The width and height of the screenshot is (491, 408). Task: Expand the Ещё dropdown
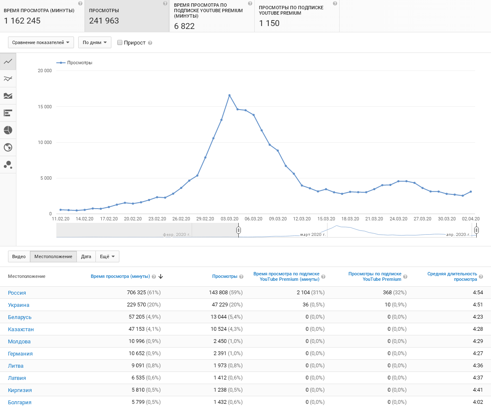tap(107, 256)
